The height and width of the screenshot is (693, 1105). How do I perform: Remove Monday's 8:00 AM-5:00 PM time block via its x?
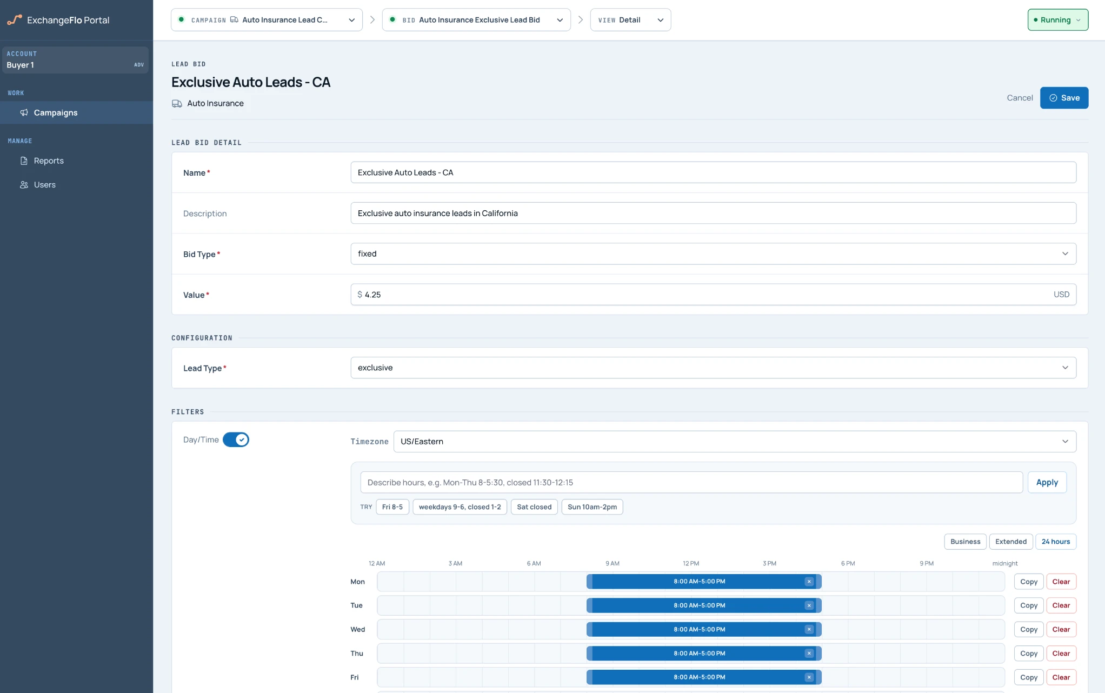pos(809,582)
